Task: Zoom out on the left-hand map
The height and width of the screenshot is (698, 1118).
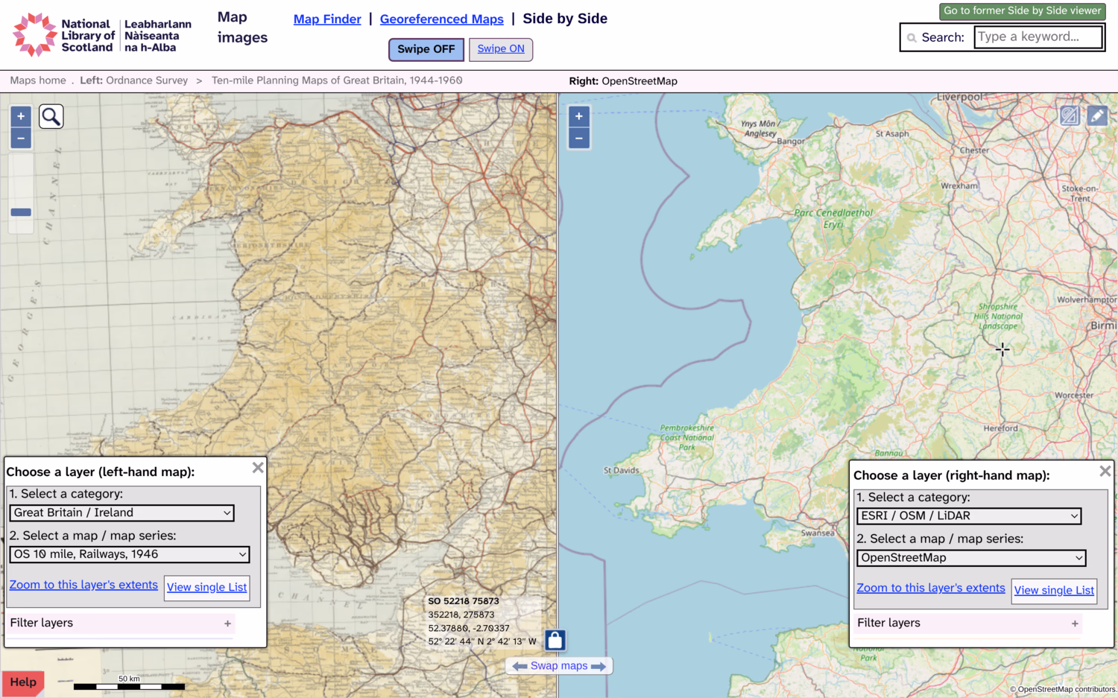Action: click(x=21, y=138)
